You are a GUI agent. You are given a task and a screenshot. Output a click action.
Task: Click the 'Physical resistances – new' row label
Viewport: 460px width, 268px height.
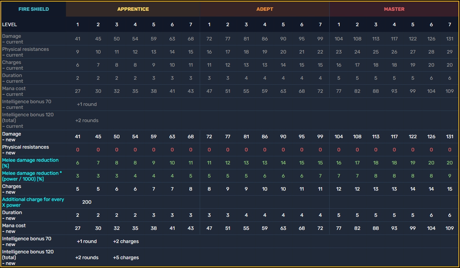pyautogui.click(x=25, y=150)
